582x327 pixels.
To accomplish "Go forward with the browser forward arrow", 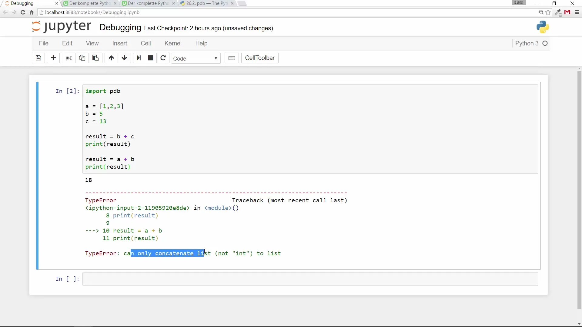I will [14, 12].
